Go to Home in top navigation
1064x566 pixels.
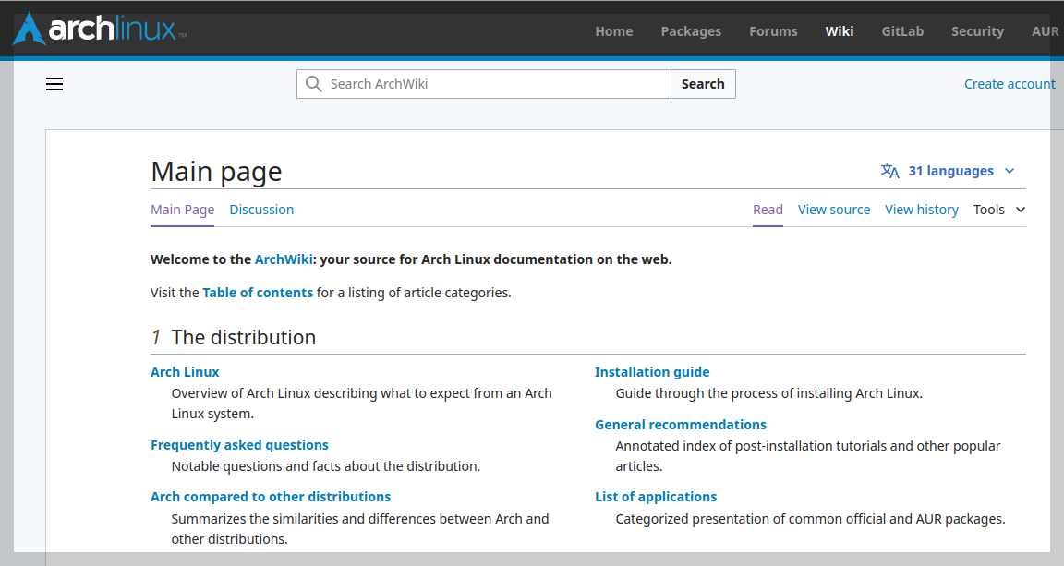[x=614, y=31]
